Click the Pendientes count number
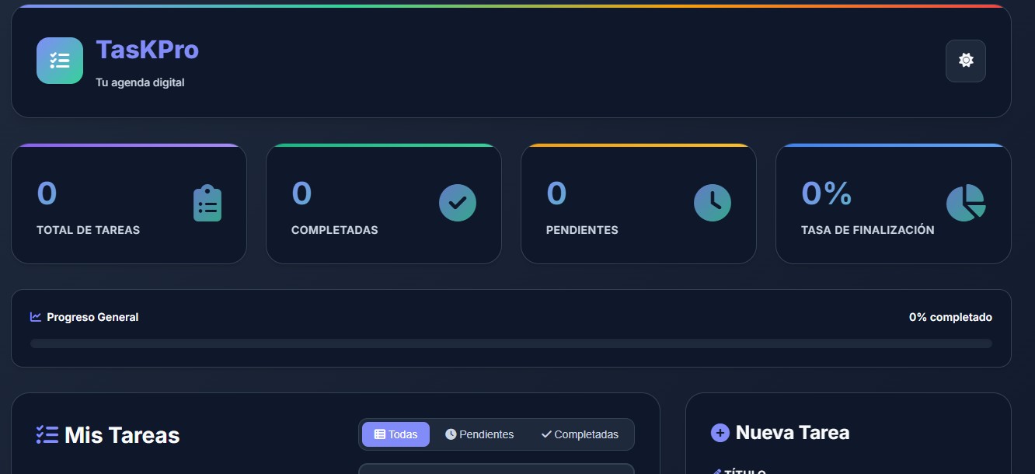Screen dimensions: 1035x474 (556, 193)
